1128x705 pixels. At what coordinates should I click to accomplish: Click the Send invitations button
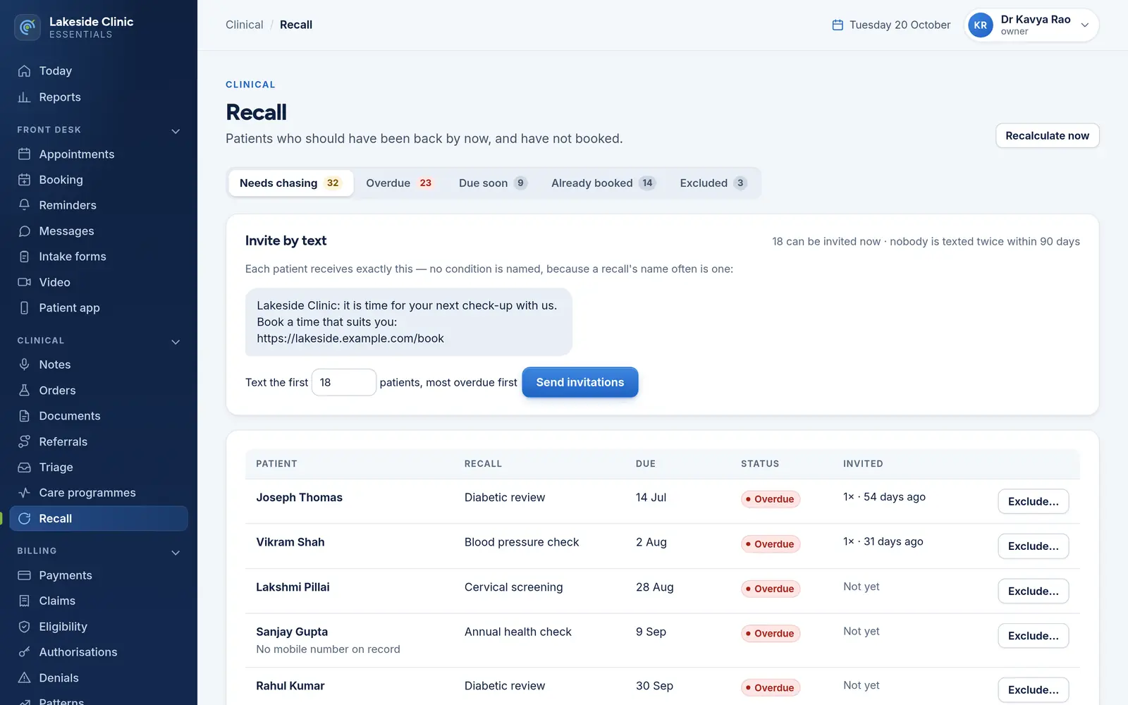[580, 382]
